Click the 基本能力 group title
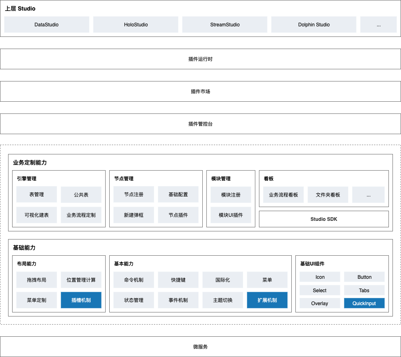The image size is (401, 357). click(124, 263)
